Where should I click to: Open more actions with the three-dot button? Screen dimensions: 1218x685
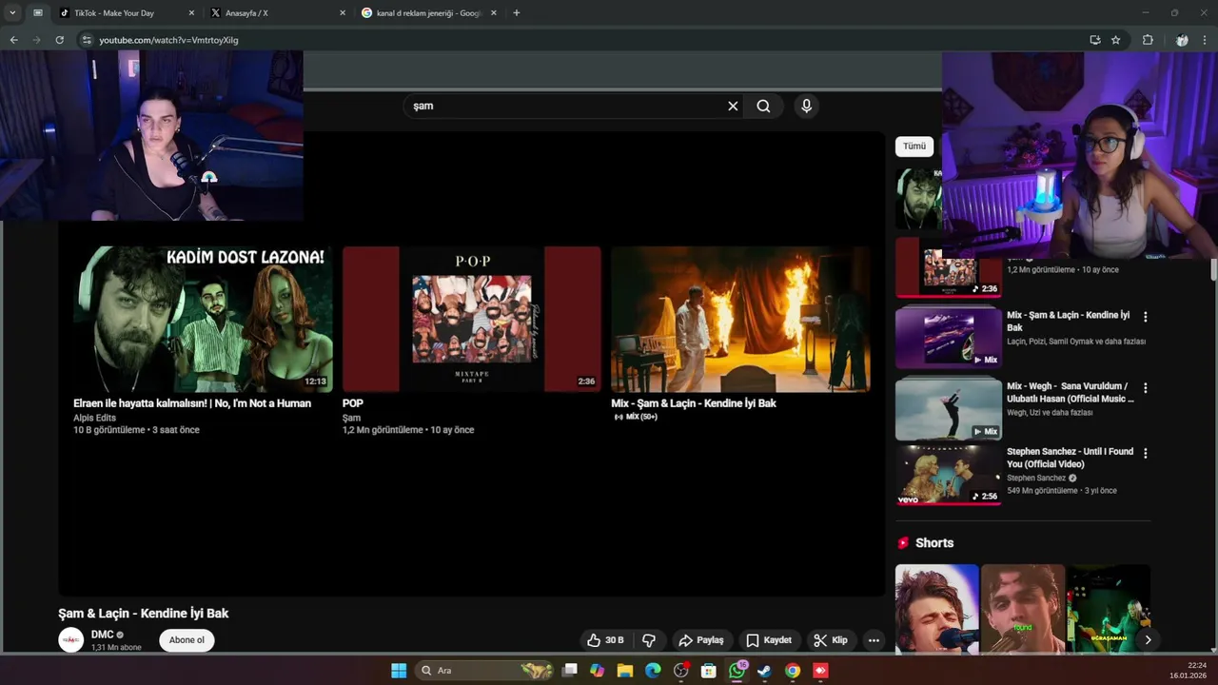874,640
